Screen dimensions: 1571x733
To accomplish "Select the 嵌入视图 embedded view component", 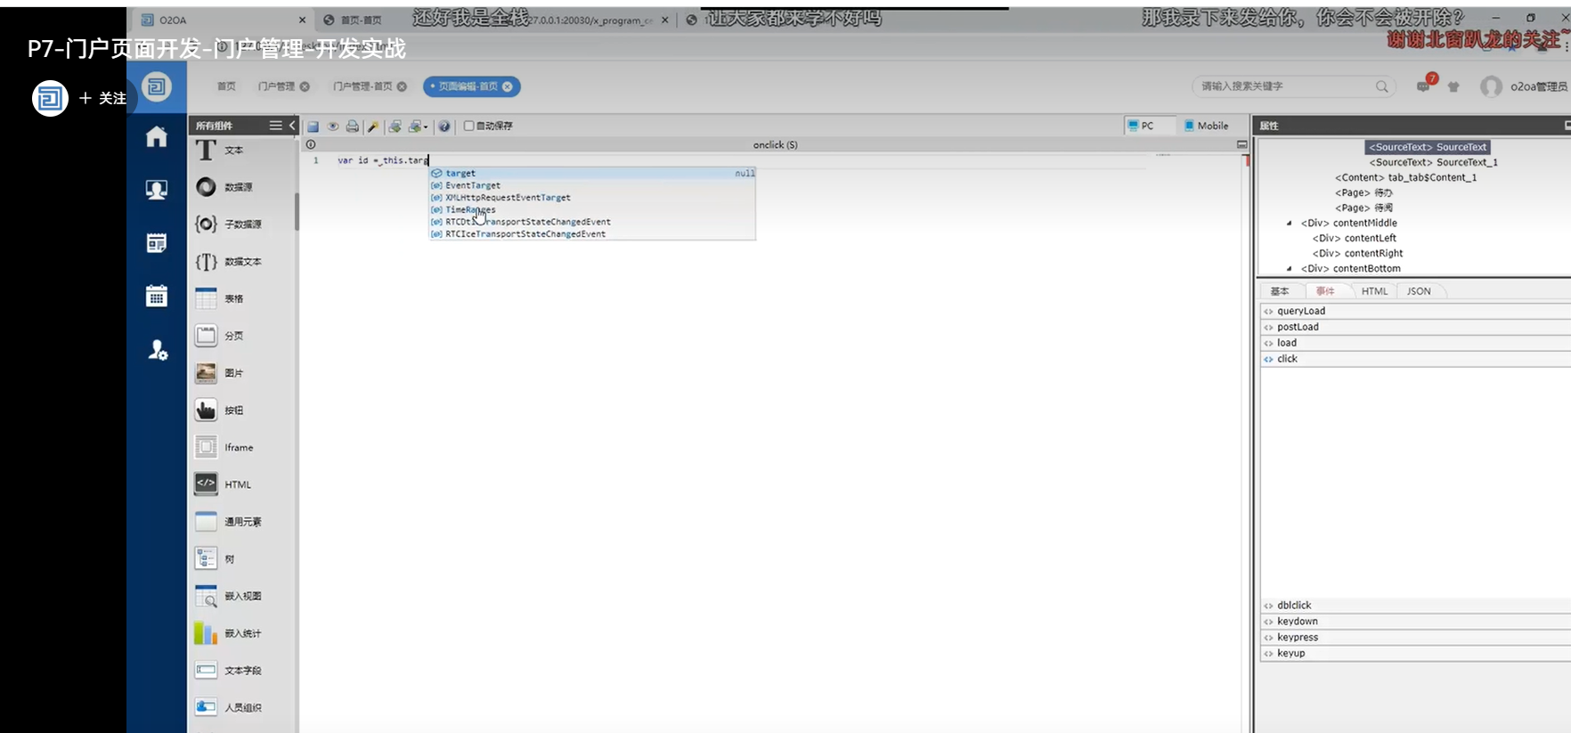I will [x=229, y=596].
